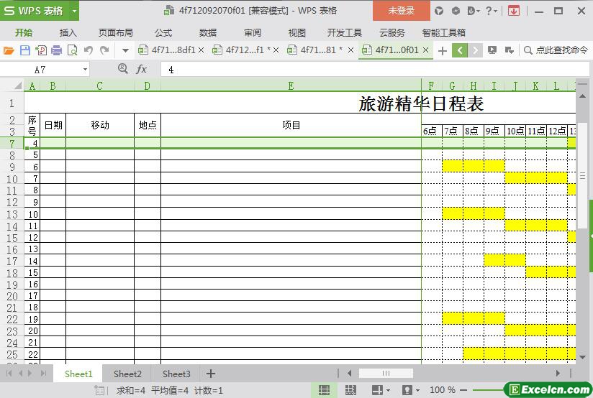Click the 移动 header cell

pos(100,125)
